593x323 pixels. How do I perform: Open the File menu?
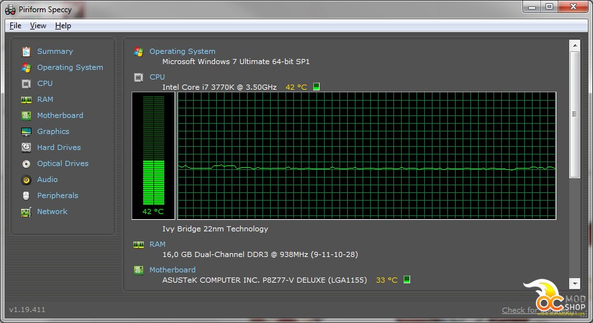(x=15, y=26)
